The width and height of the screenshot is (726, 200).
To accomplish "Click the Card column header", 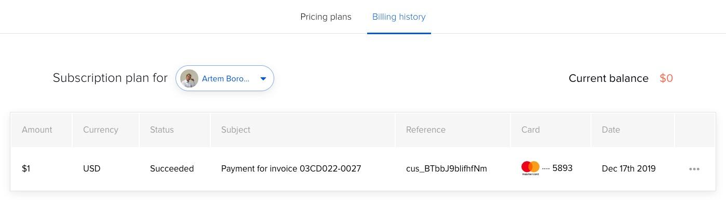I will point(531,130).
